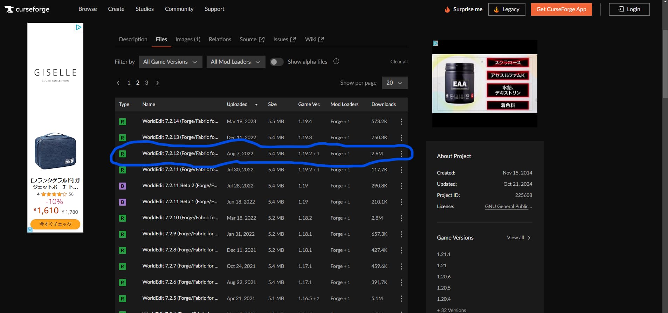This screenshot has width=668, height=313.
Task: Open three-dot menu for WorldEdit 7.2.10
Action: (401, 218)
